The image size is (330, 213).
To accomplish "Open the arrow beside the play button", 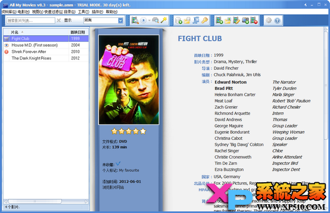I will [149, 20].
